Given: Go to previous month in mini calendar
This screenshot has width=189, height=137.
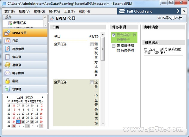Looking at the screenshot, I should point(7,97).
